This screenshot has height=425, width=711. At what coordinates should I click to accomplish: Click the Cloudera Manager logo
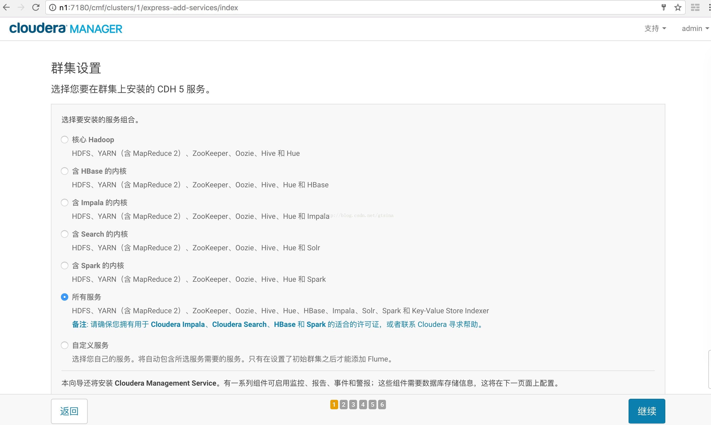click(x=66, y=28)
